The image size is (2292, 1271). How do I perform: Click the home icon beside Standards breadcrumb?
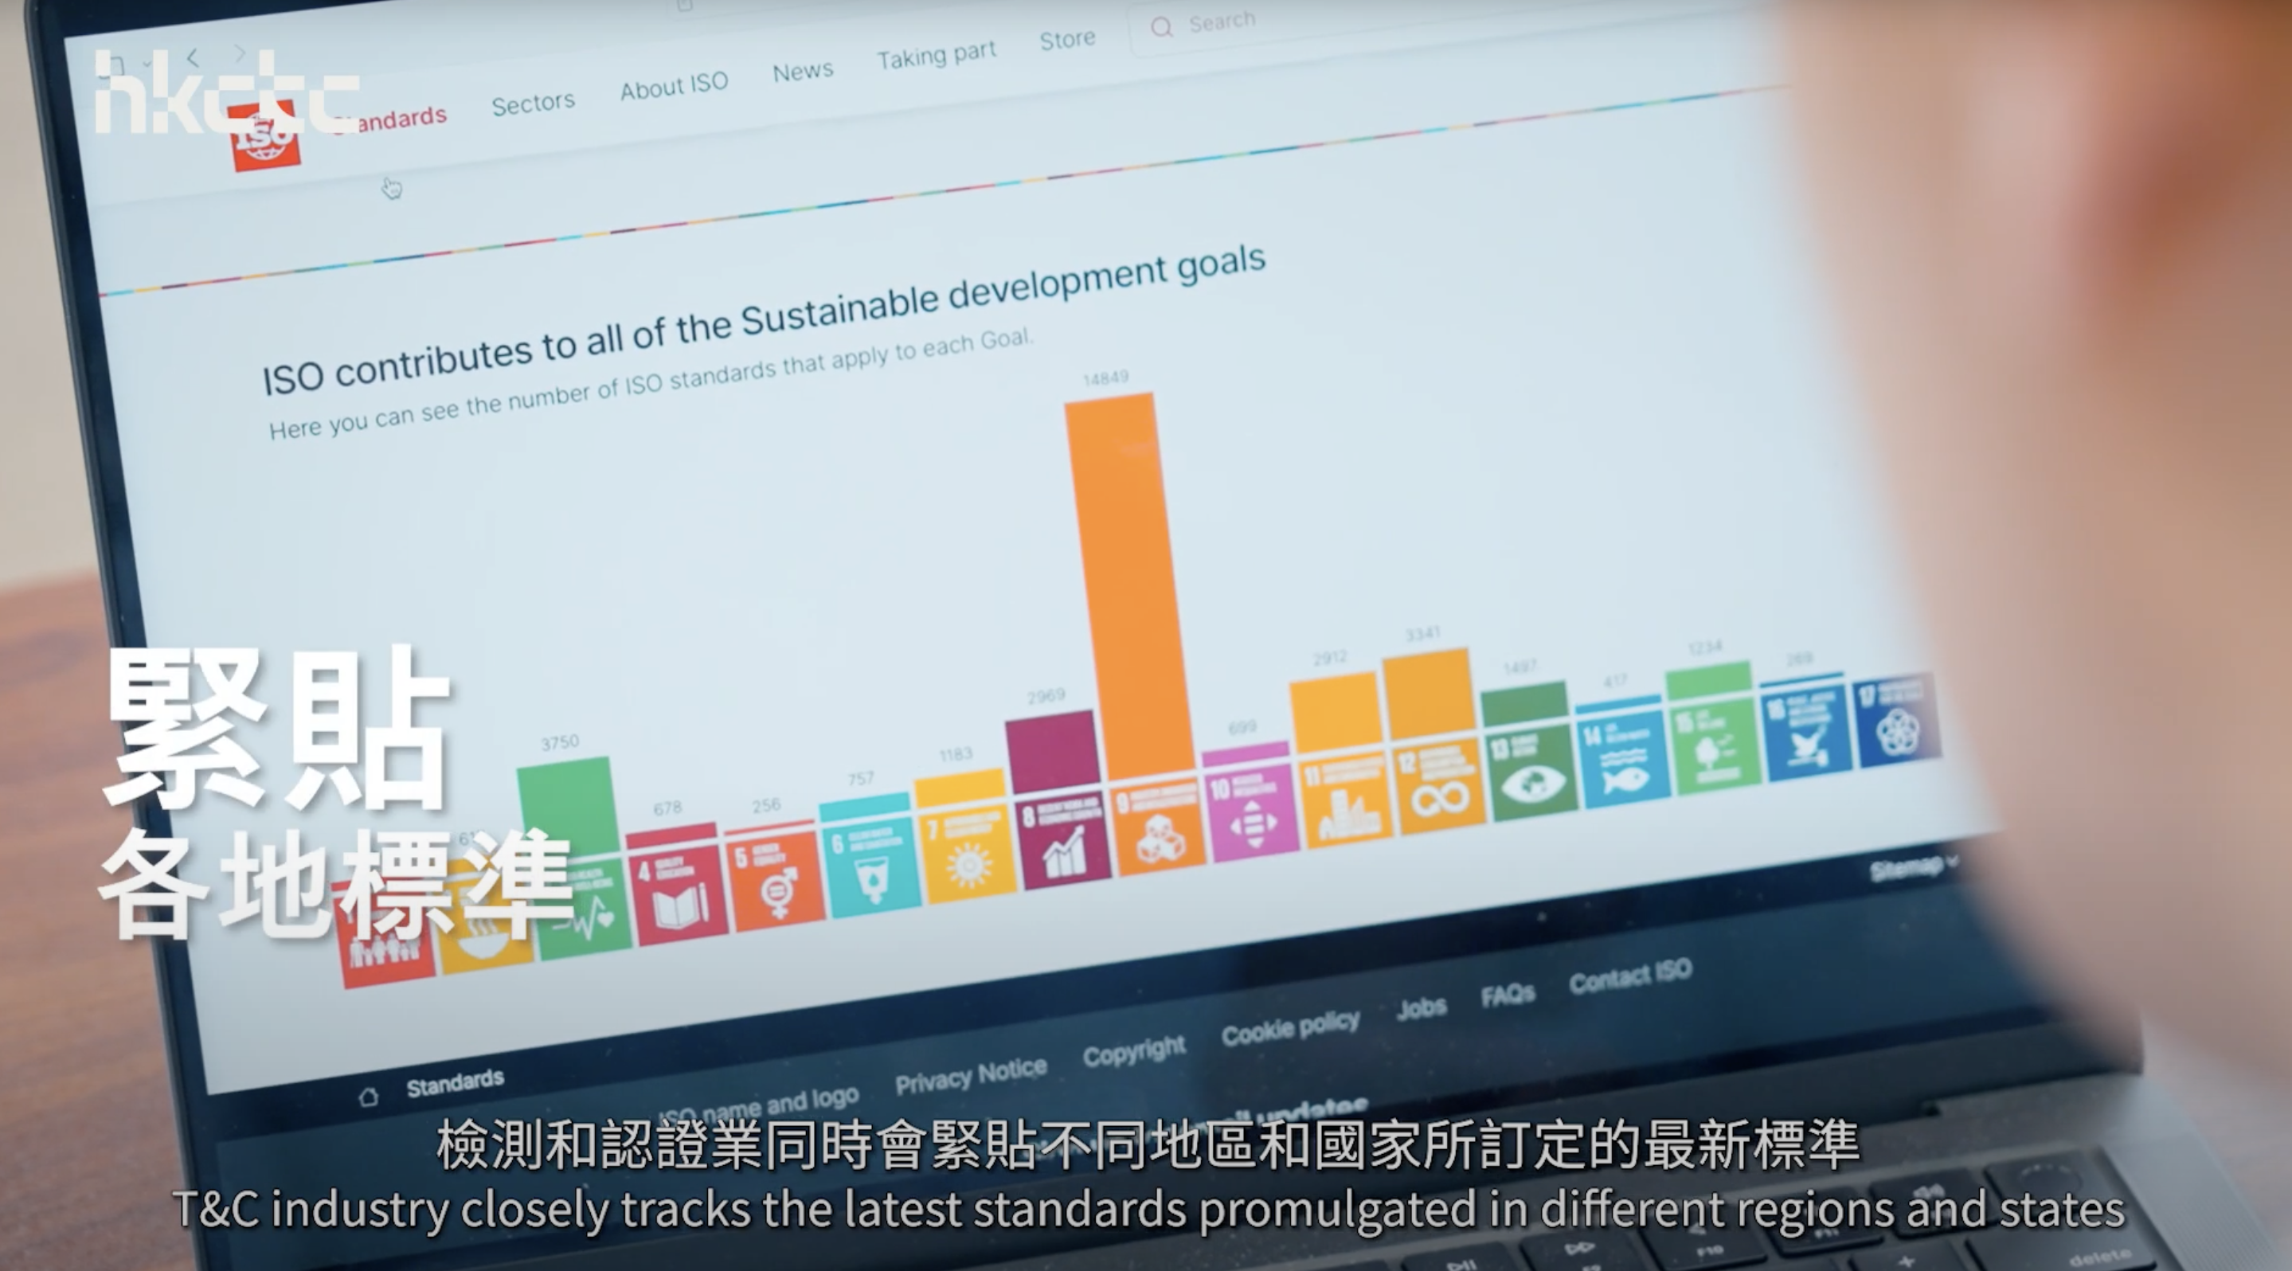coord(369,1097)
